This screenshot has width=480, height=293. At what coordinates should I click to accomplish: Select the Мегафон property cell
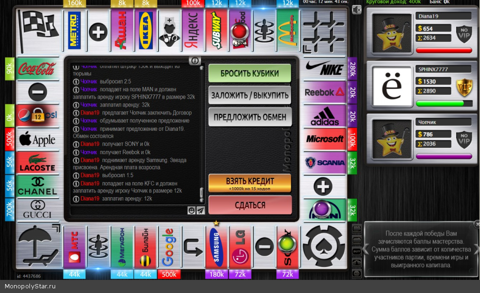122,247
